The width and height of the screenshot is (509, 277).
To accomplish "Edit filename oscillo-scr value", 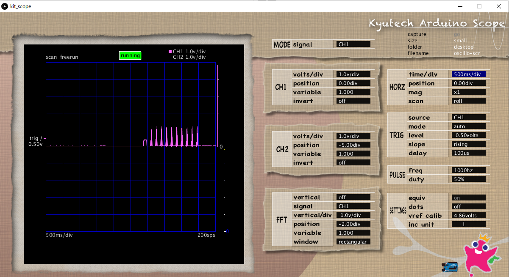I will pos(467,53).
